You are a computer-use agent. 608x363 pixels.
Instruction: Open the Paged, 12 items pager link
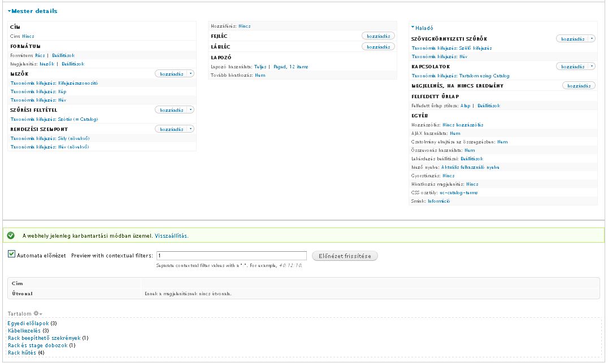coord(291,67)
